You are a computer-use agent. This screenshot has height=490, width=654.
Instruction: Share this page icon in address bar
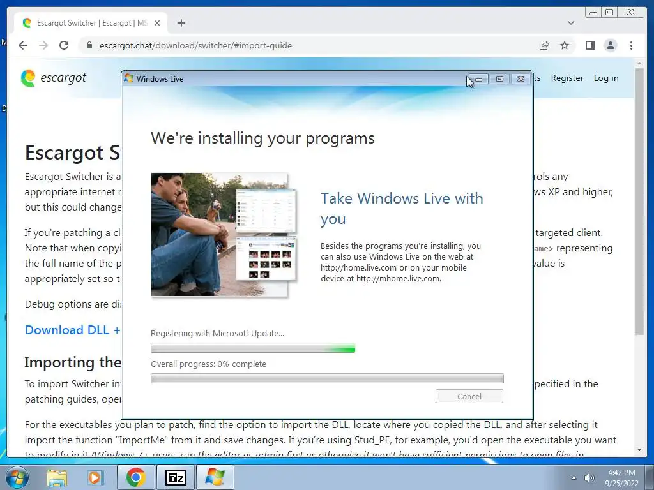click(x=544, y=45)
